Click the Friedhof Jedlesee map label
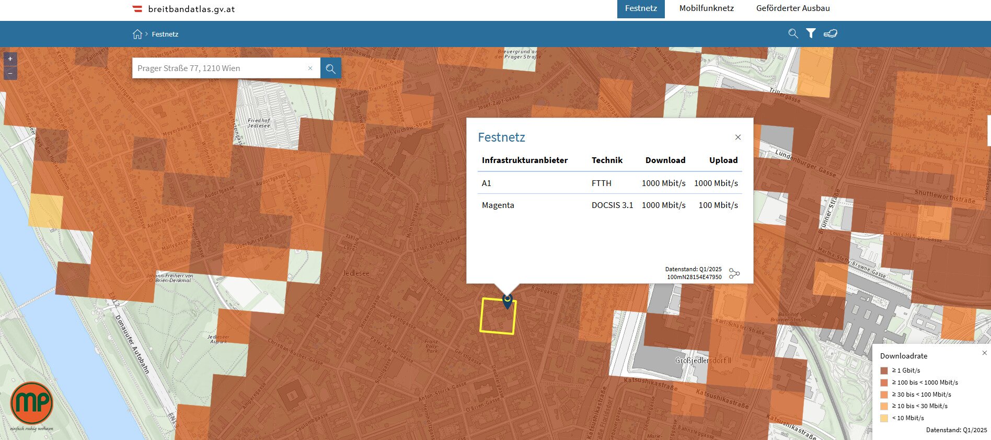The height and width of the screenshot is (440, 991). pyautogui.click(x=259, y=123)
